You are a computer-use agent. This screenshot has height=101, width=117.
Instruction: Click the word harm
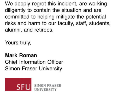(34, 23)
